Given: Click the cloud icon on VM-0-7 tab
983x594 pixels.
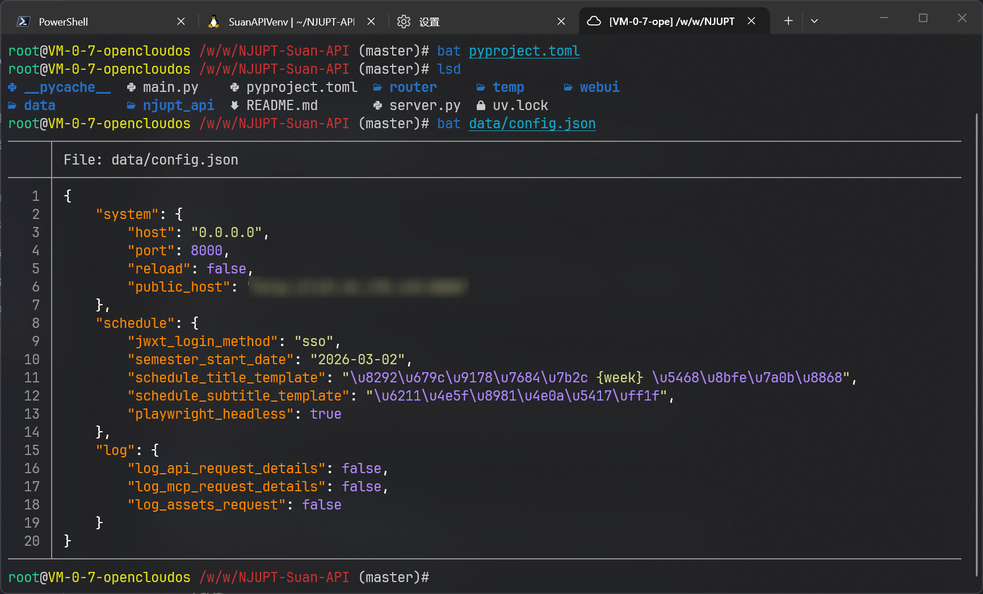Looking at the screenshot, I should pos(594,21).
